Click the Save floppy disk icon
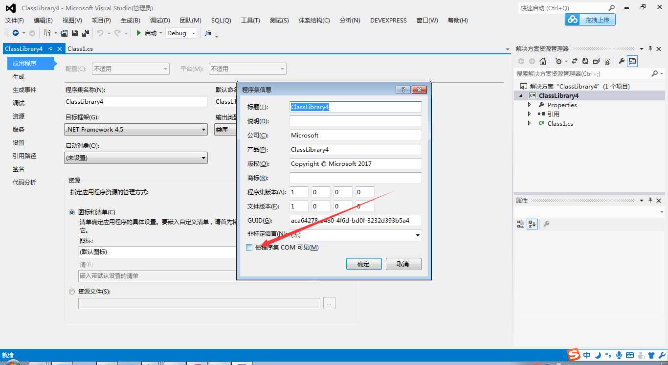 pos(75,33)
